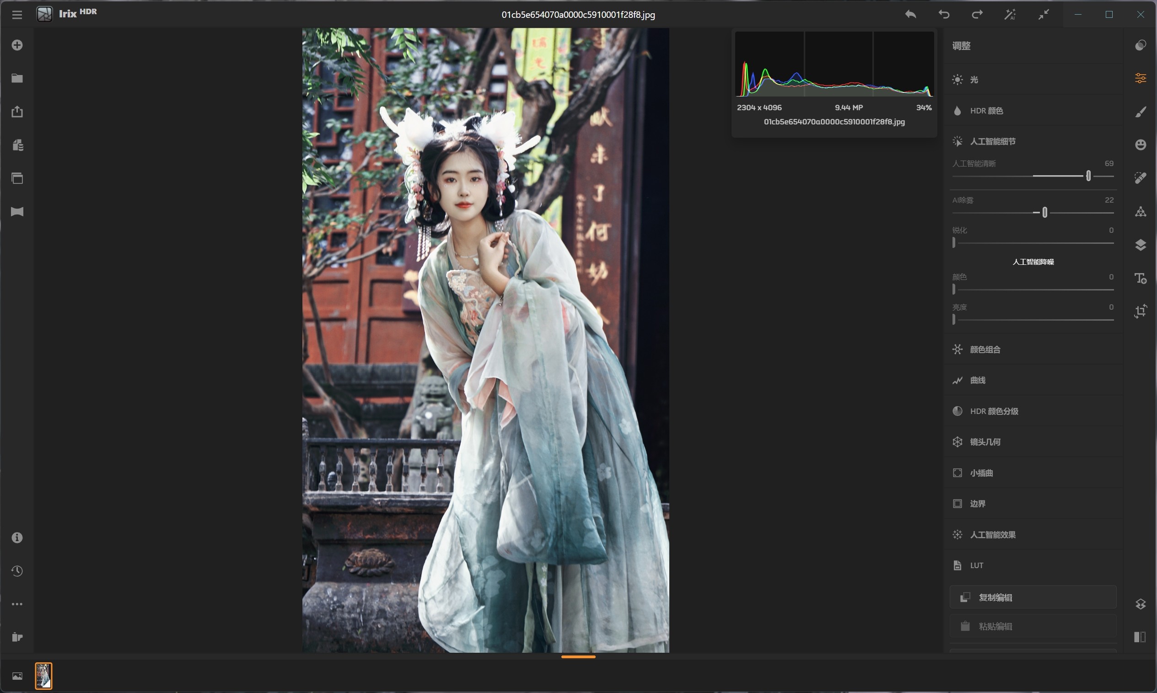Select the crop and rotate icon

click(1140, 311)
